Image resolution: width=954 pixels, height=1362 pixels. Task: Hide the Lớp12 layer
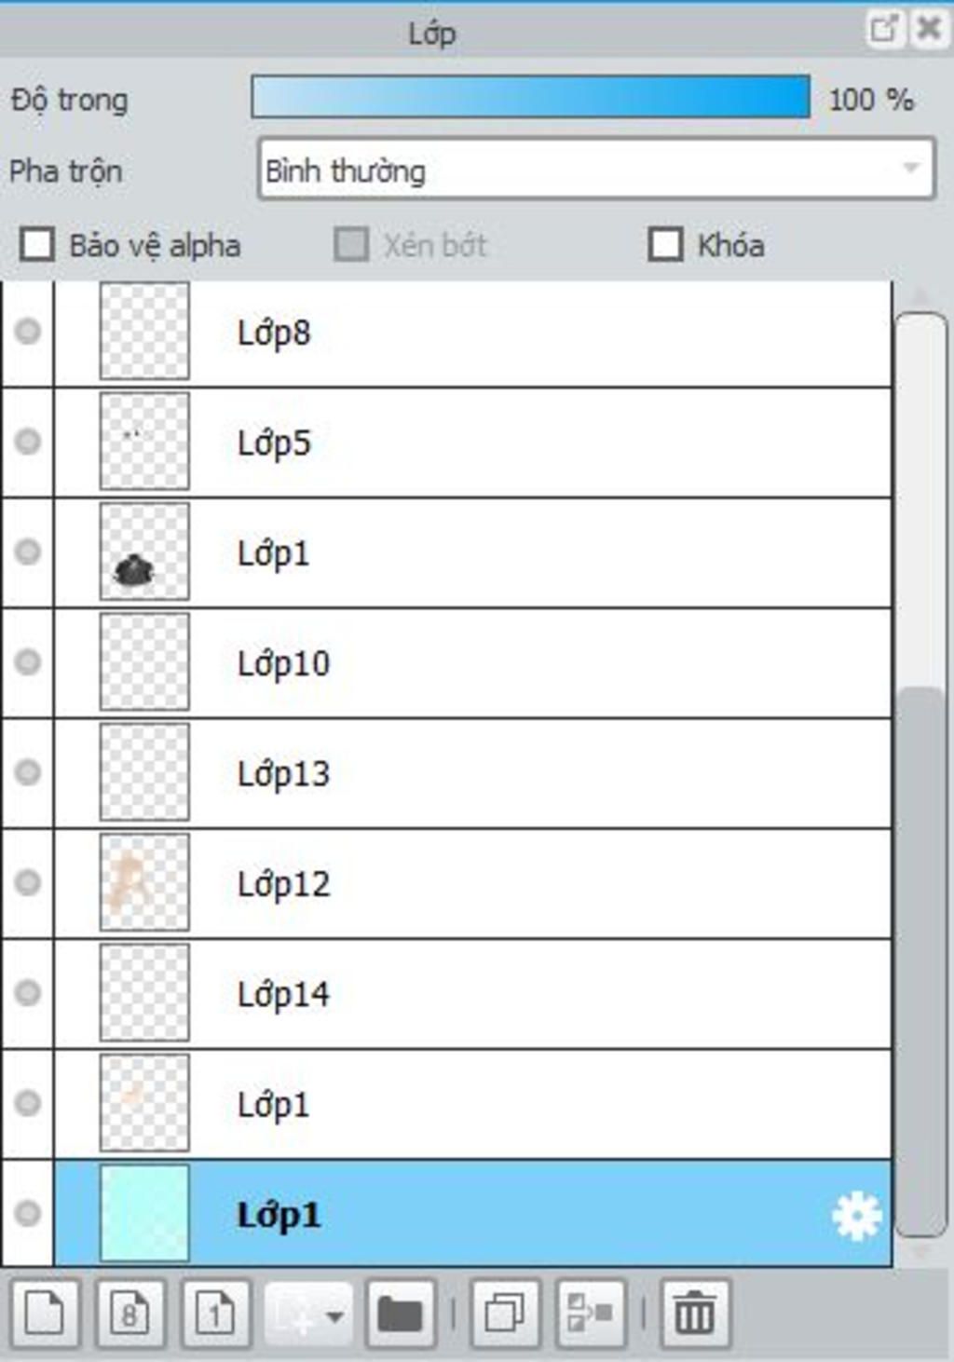click(x=28, y=882)
